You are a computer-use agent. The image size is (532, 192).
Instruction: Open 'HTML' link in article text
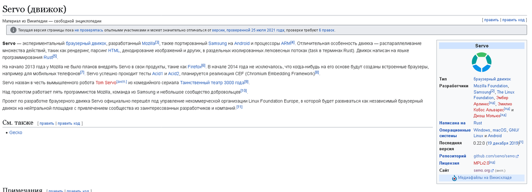[114, 50]
